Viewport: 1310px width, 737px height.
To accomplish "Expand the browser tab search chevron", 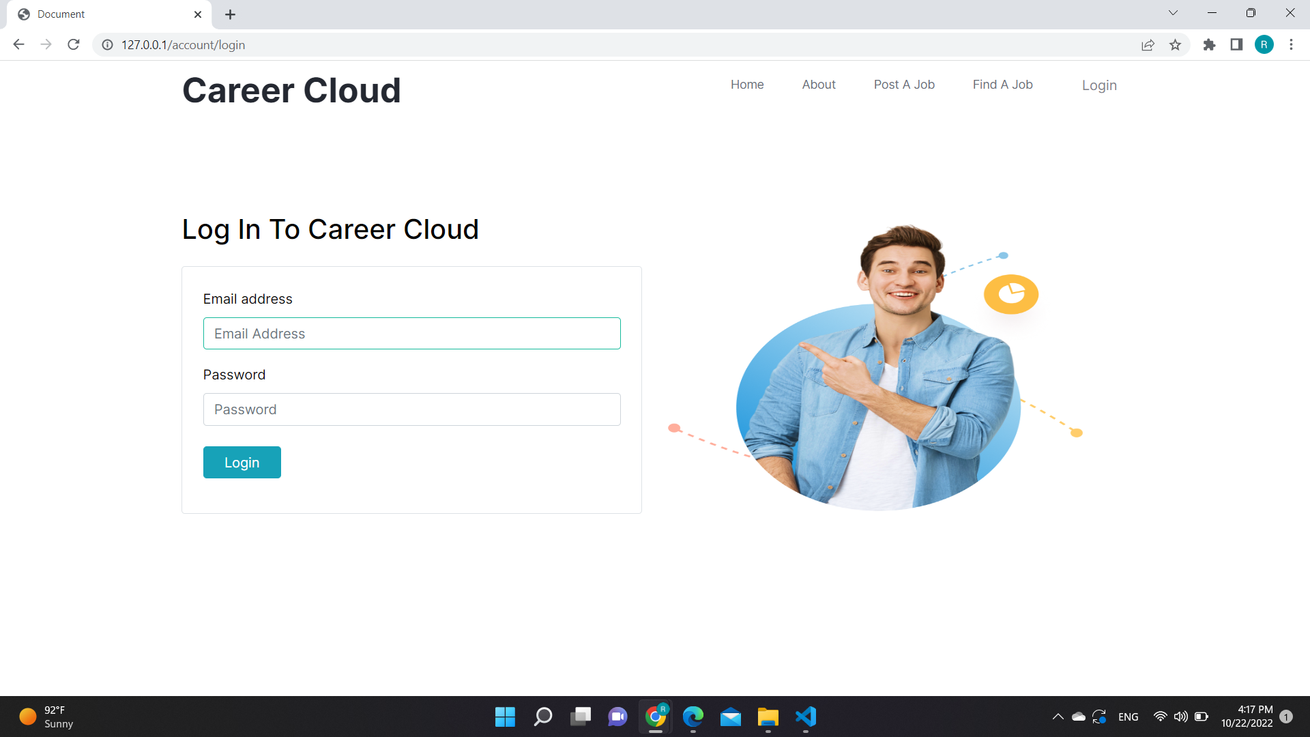I will pos(1173,12).
